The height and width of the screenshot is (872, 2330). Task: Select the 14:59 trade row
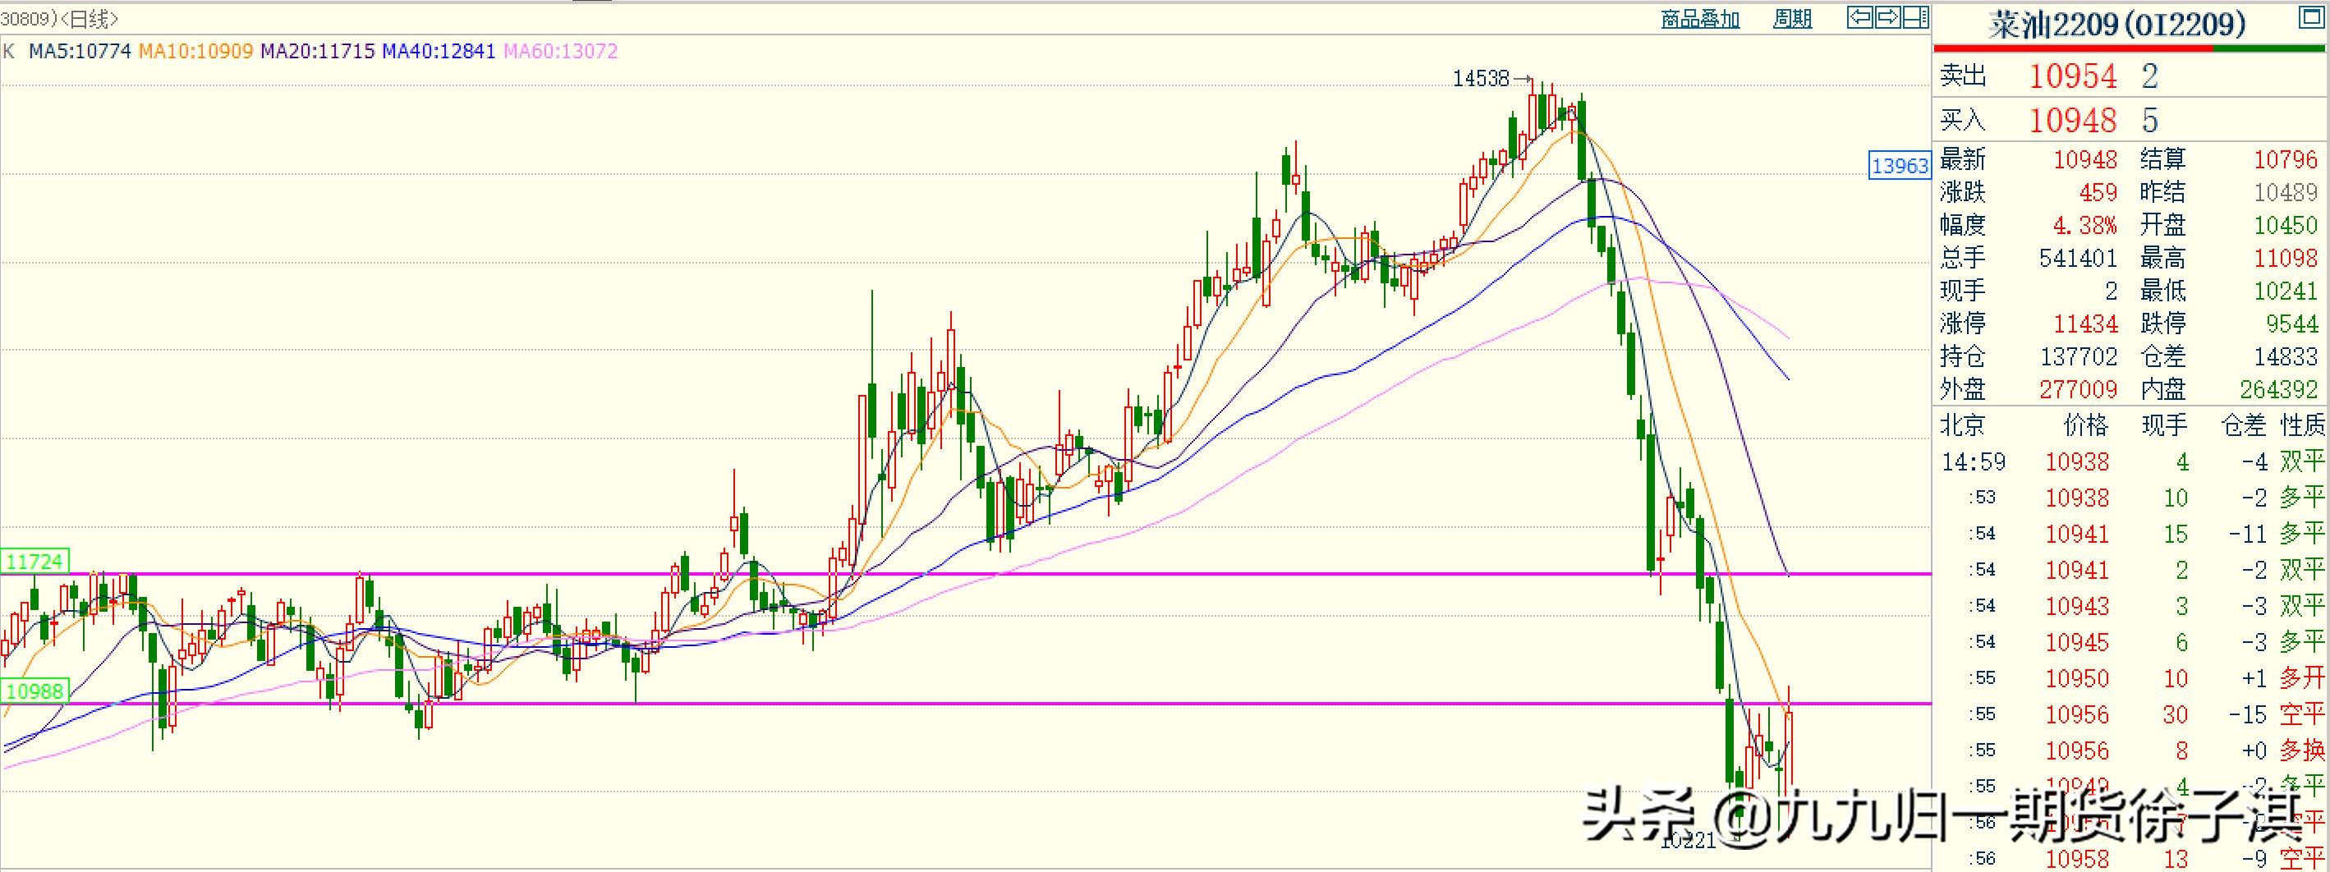pos(2132,462)
